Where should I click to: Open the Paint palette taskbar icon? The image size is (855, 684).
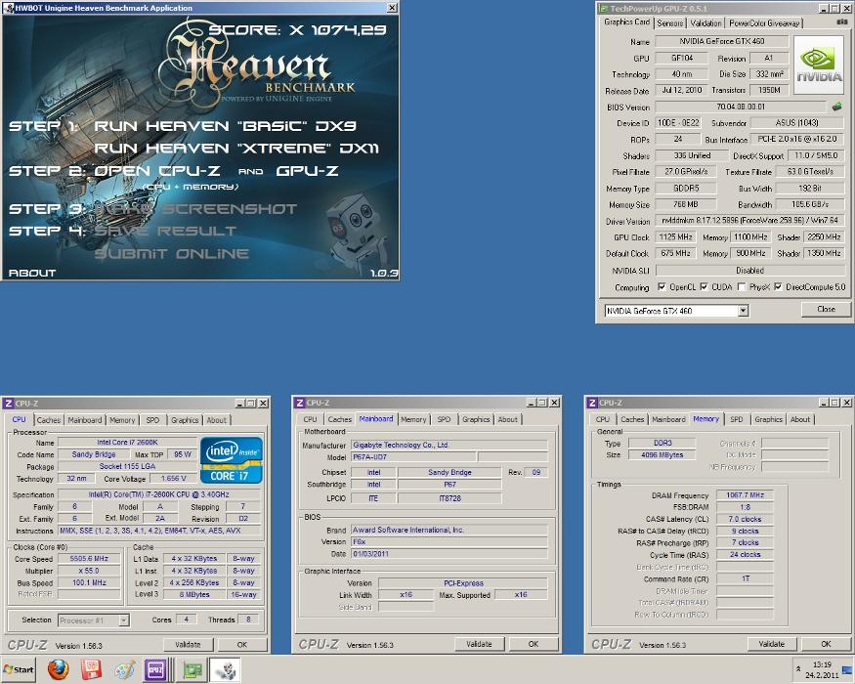pos(124,669)
